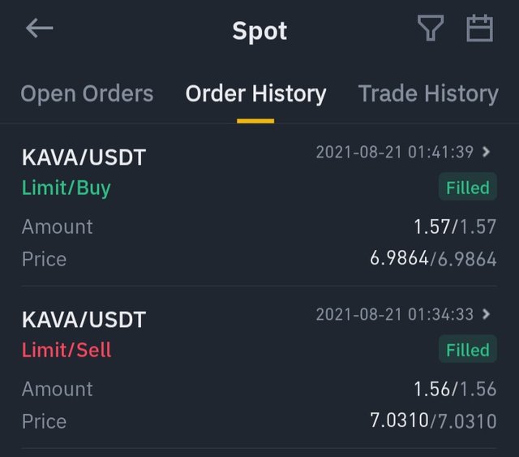Open the filter funnel icon
The image size is (519, 457).
[431, 28]
